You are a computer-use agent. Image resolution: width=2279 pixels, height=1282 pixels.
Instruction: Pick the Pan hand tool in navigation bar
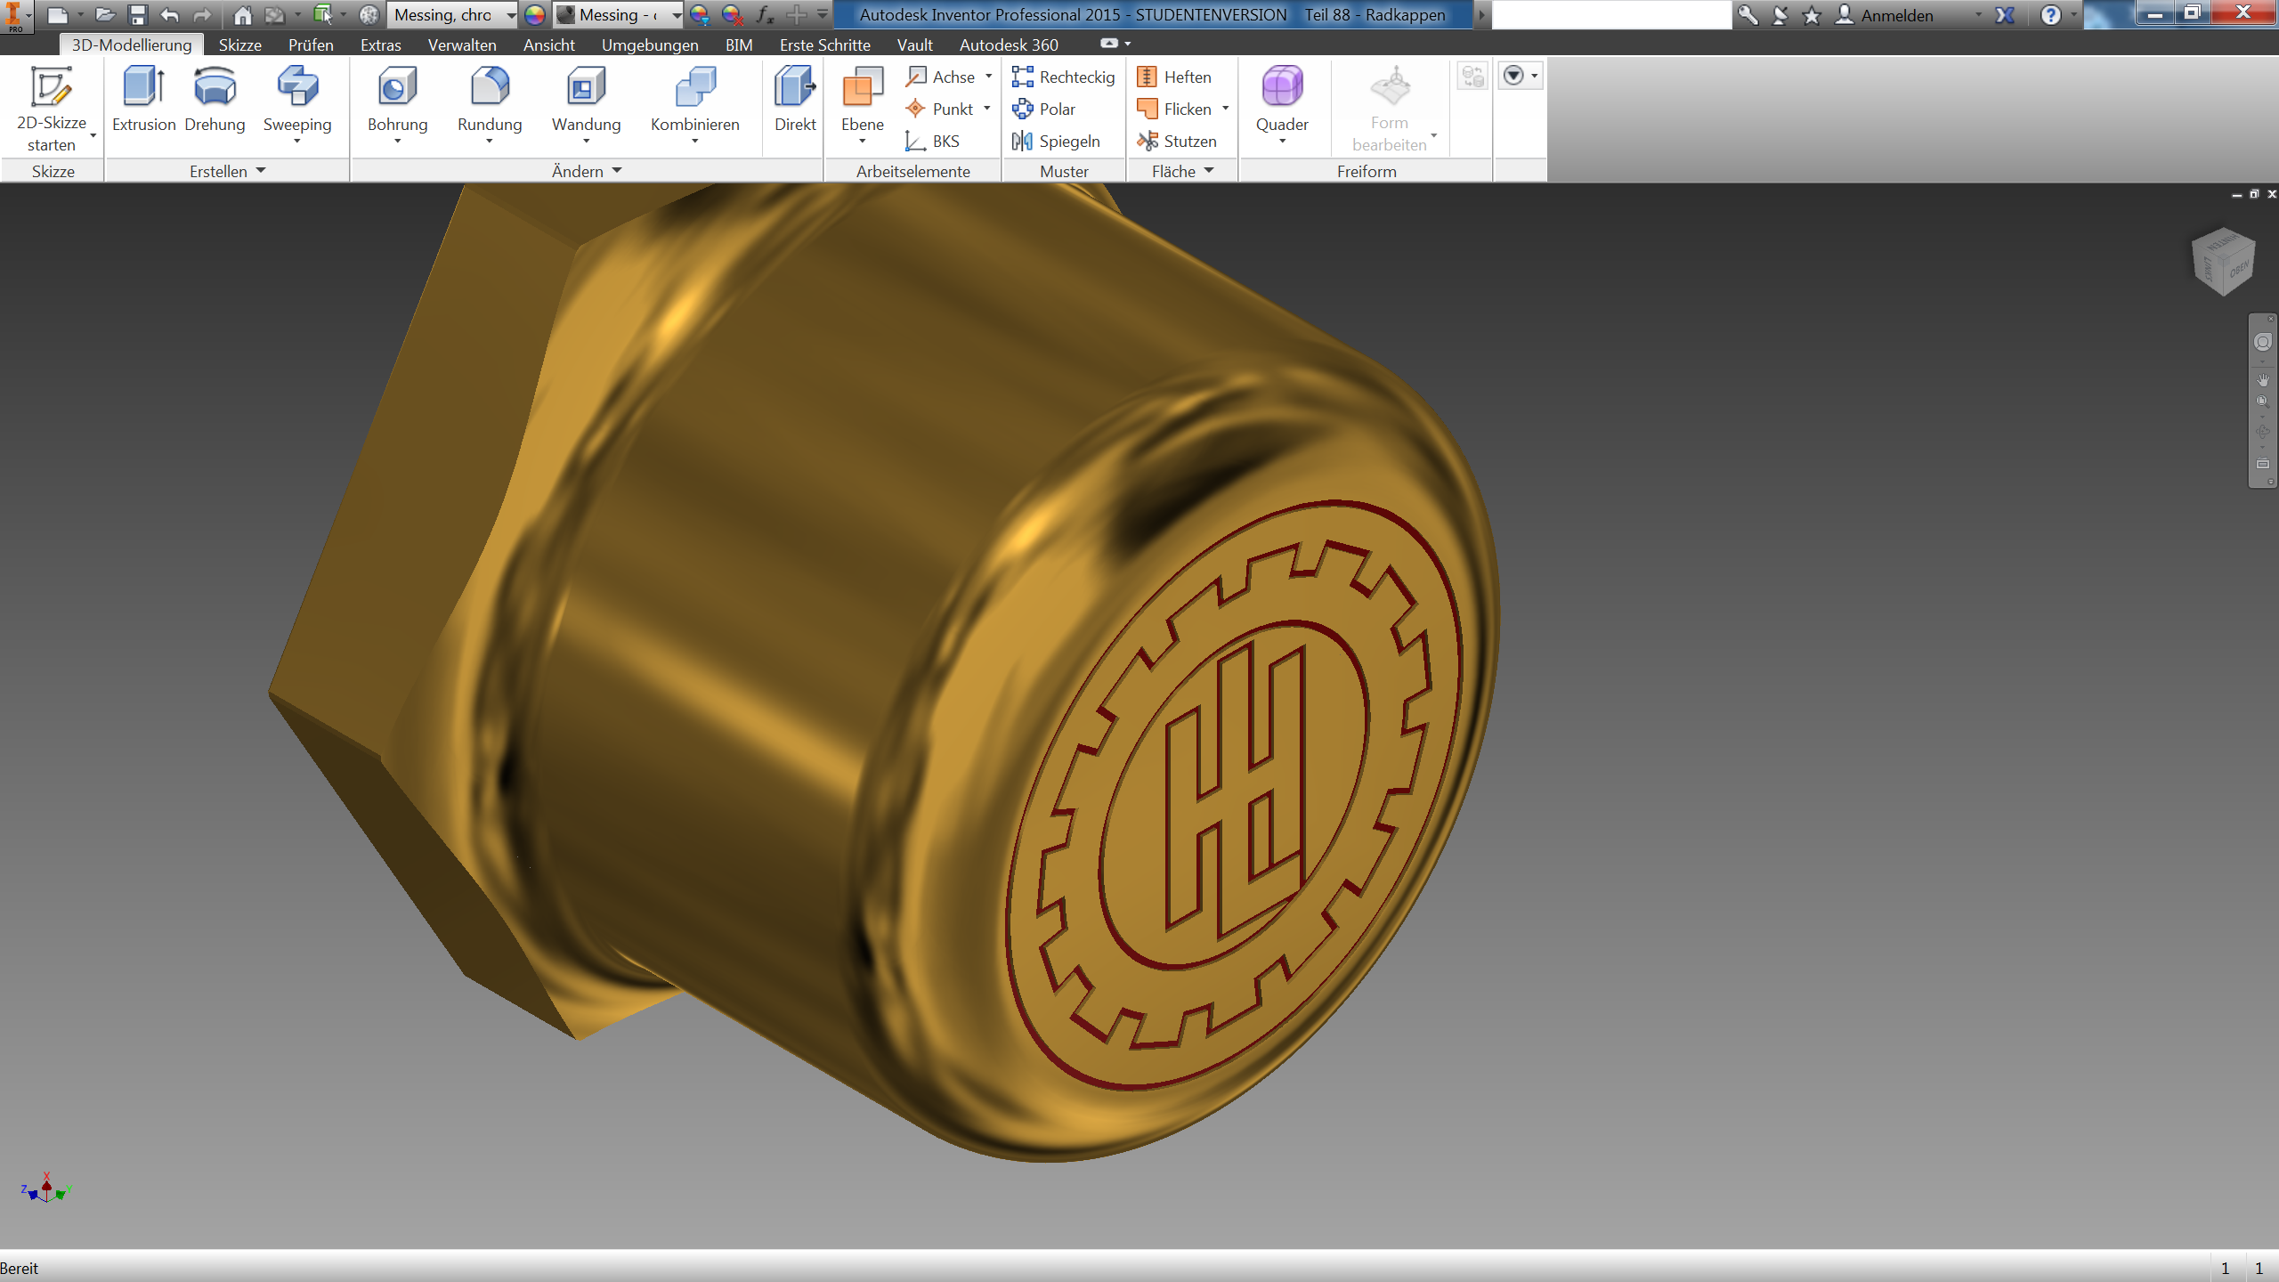(2262, 380)
